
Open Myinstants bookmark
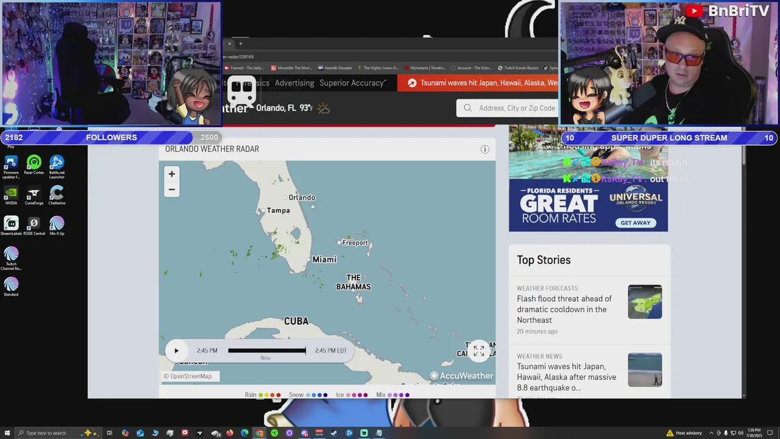coord(425,68)
